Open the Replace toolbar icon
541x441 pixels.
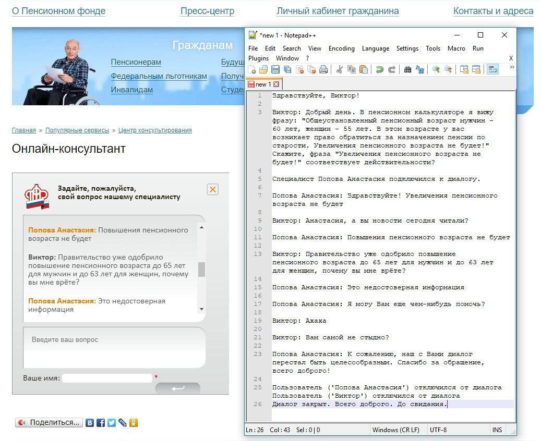pos(420,70)
